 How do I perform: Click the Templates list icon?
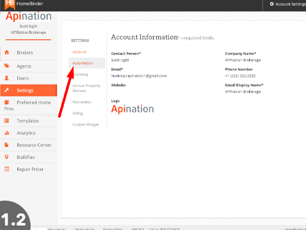click(7, 121)
